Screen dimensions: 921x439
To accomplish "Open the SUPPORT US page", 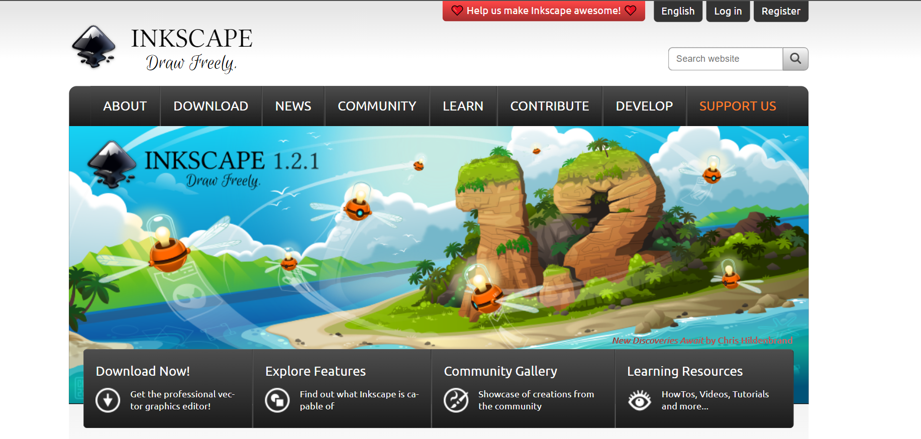I will coord(738,106).
